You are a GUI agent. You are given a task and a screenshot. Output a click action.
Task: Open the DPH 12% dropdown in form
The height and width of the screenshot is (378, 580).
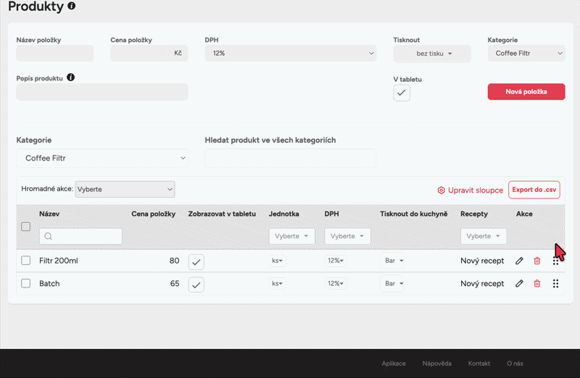click(x=290, y=54)
